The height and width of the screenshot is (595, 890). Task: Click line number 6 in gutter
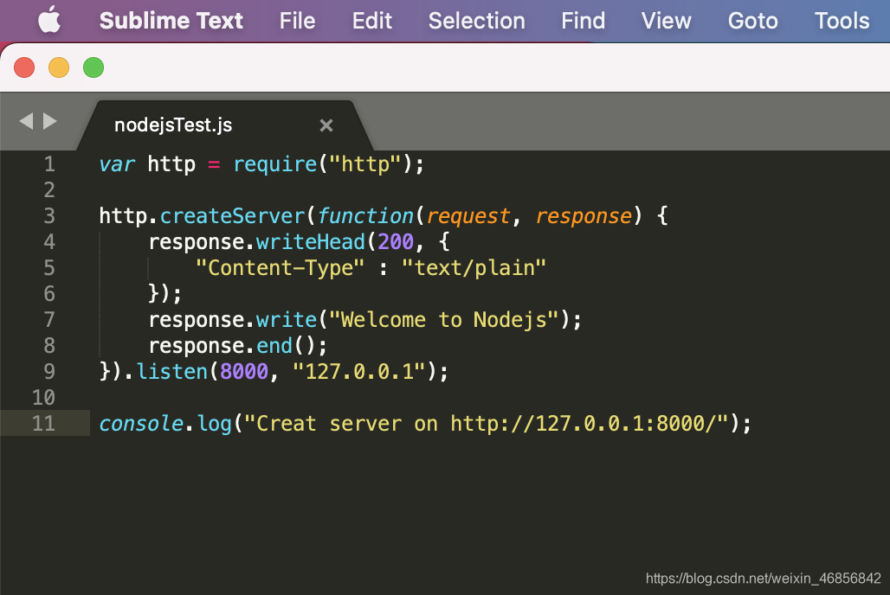coord(49,294)
